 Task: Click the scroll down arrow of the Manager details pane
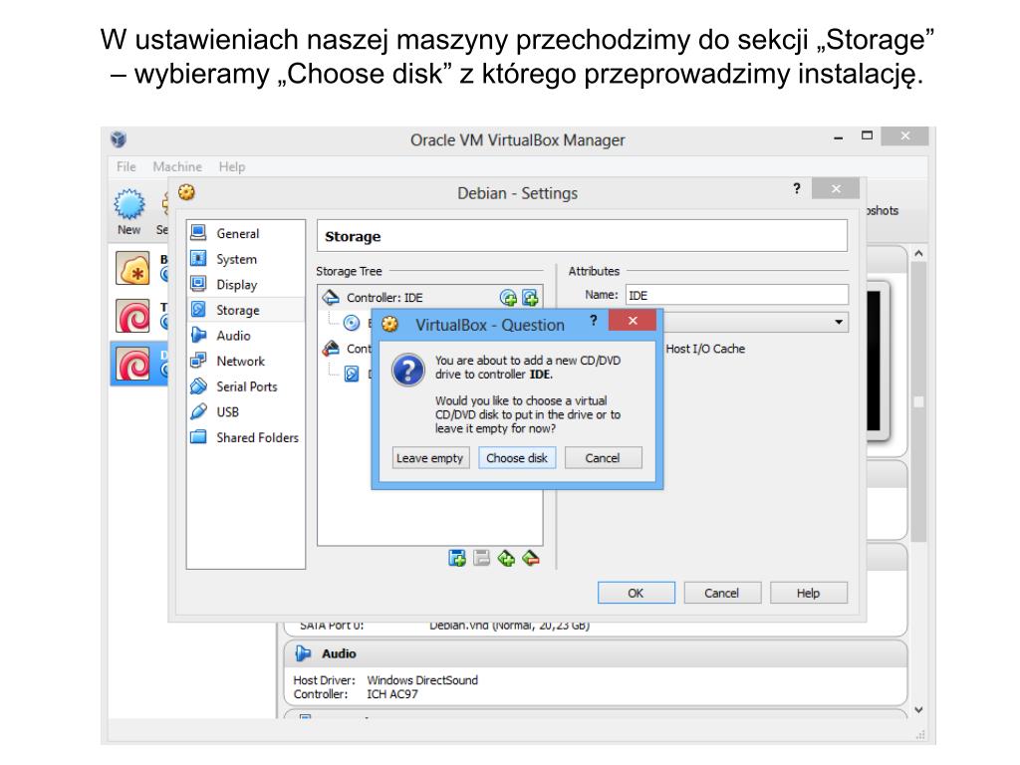point(918,709)
